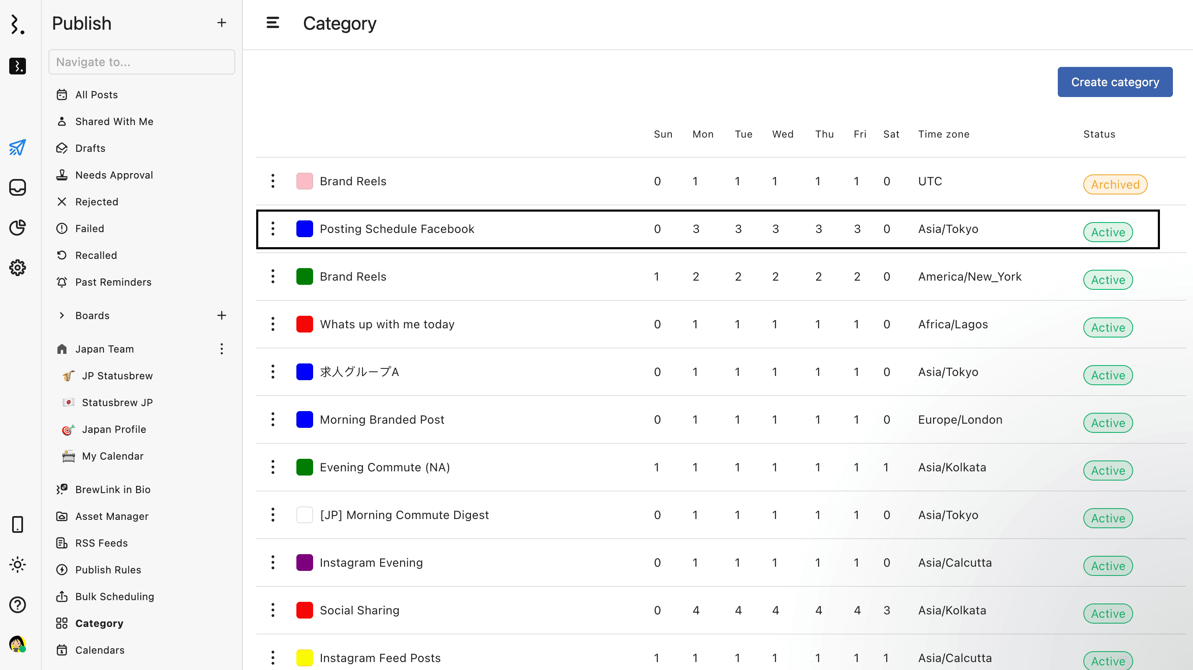Open options menu for Social Sharing row
The width and height of the screenshot is (1193, 670).
[x=273, y=610]
